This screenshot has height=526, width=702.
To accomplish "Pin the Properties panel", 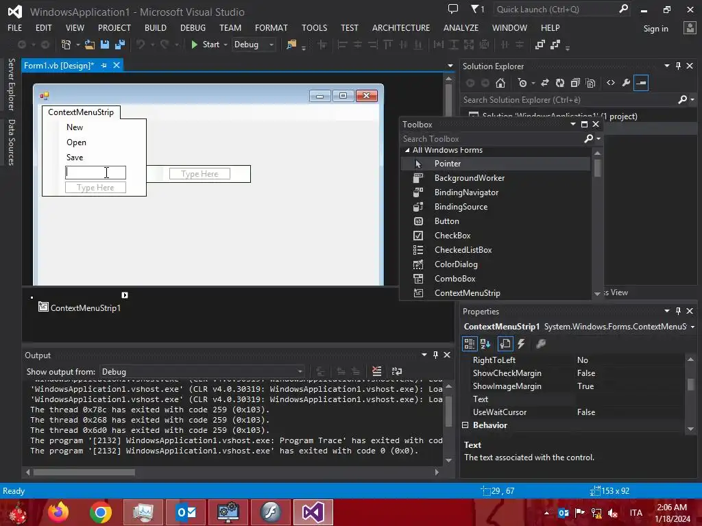I will click(678, 311).
